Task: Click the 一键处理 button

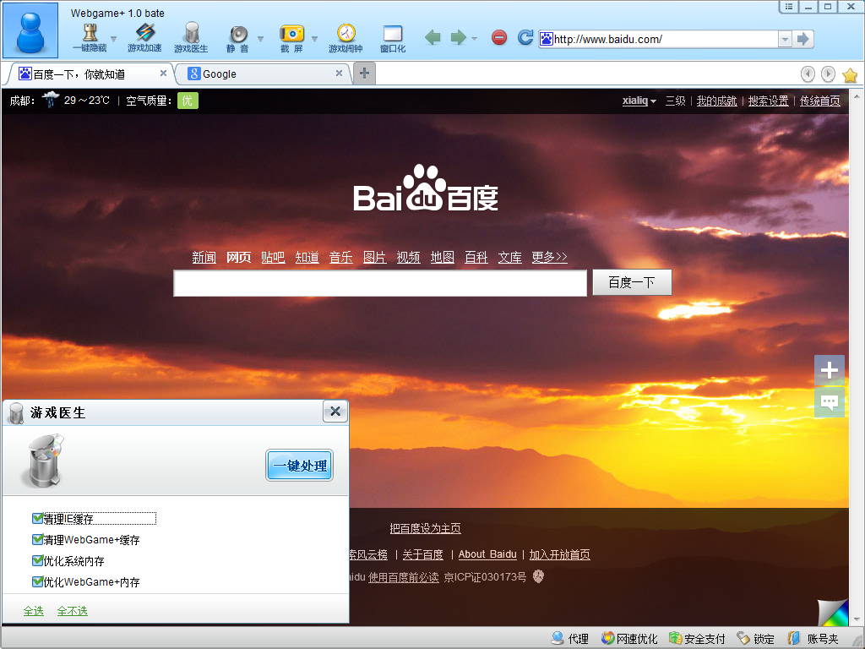Action: 300,466
